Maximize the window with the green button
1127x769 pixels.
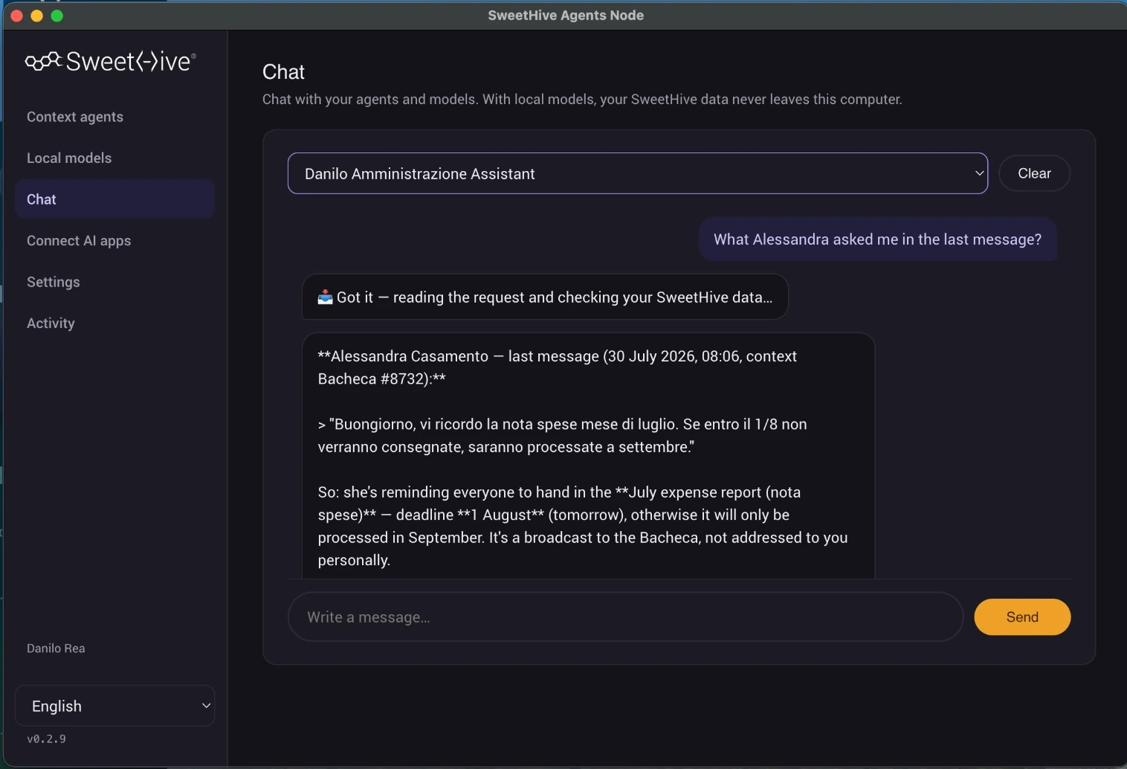click(x=57, y=16)
